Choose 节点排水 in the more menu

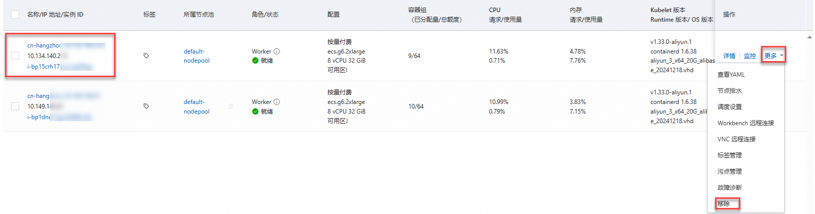pyautogui.click(x=730, y=91)
